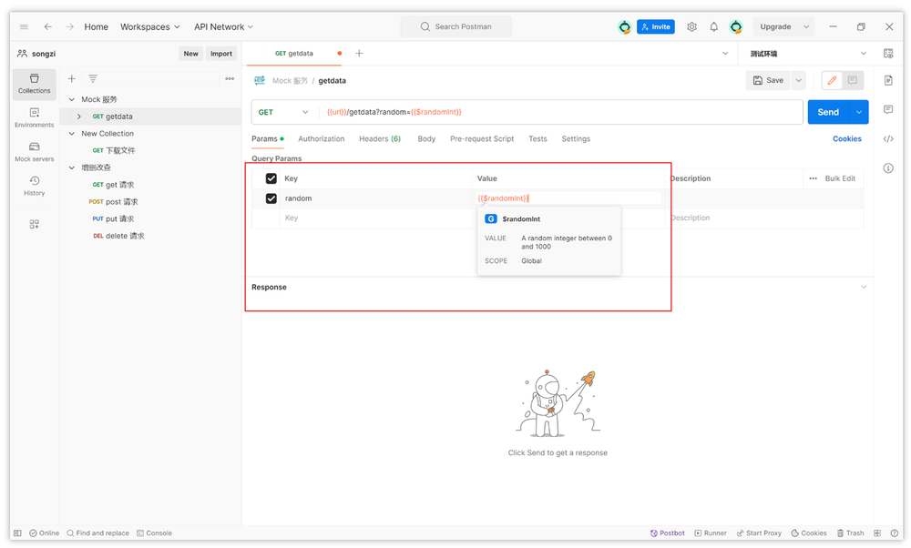The image size is (911, 548).
Task: Switch to the edit pencil mode
Action: pyautogui.click(x=832, y=80)
